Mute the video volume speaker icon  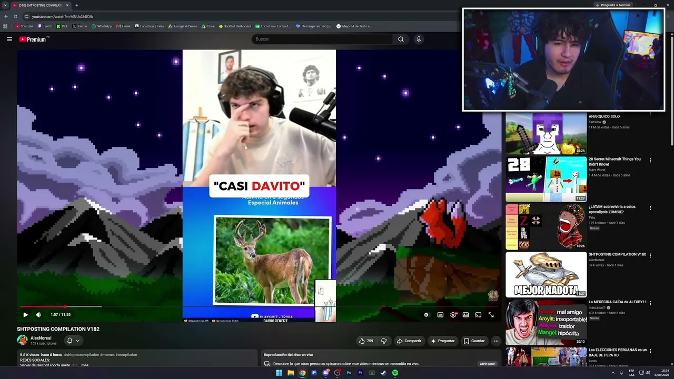(x=38, y=315)
